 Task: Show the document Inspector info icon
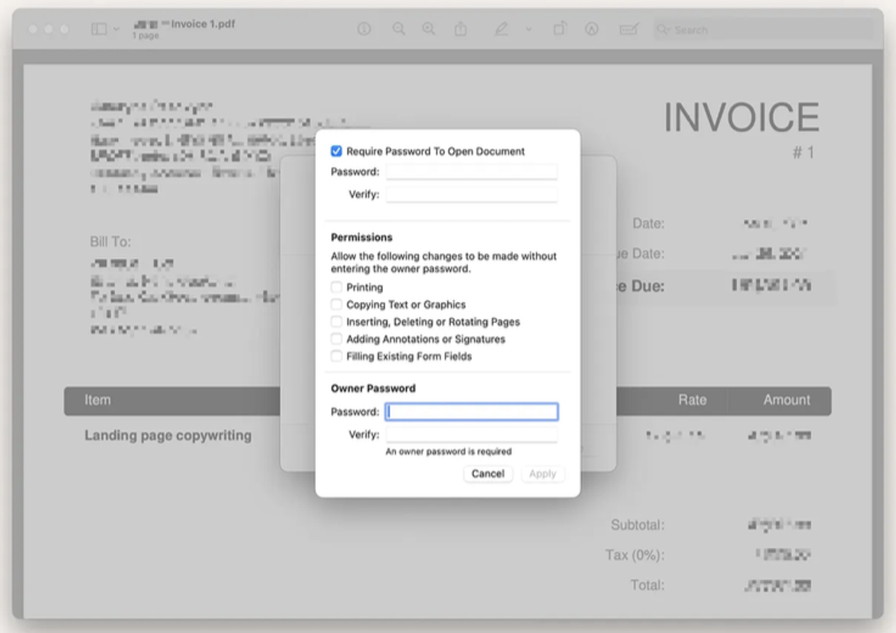coord(364,29)
